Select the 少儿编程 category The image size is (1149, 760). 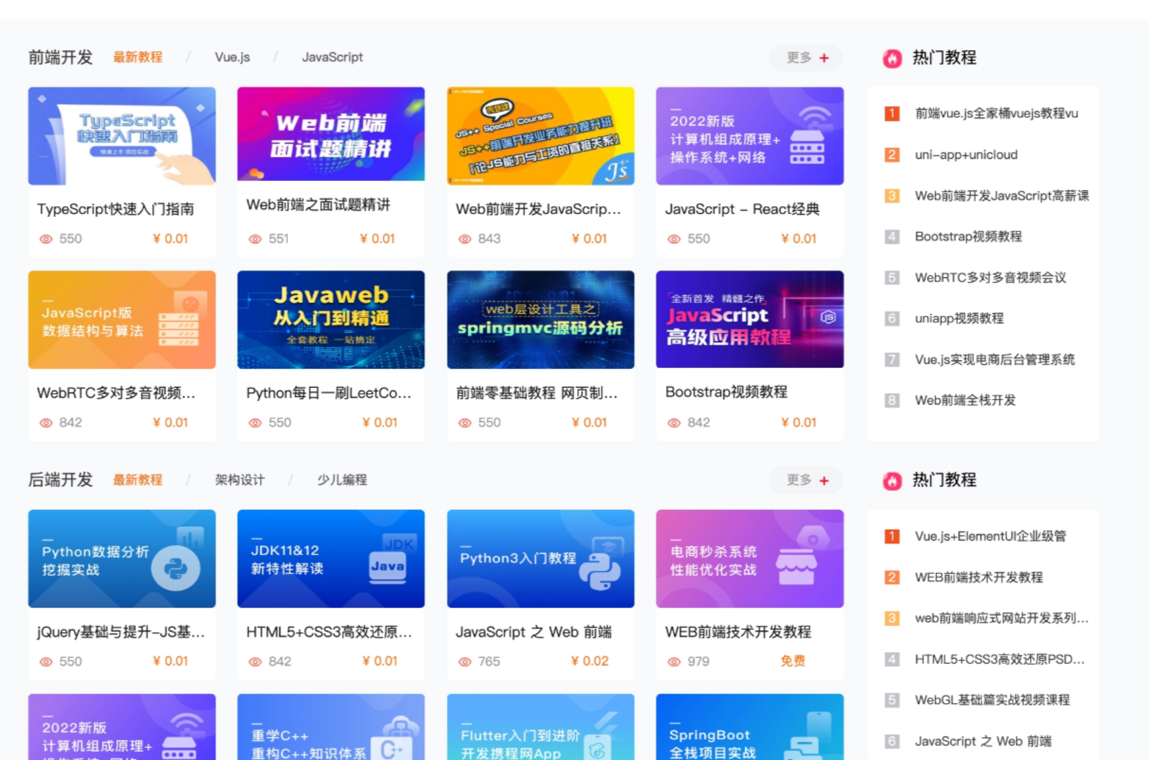(x=342, y=480)
